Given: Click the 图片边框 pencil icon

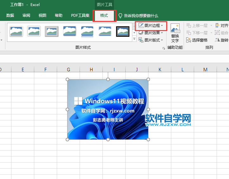Looking at the screenshot, I should [141, 26].
